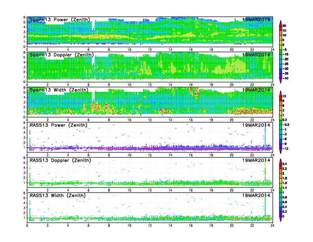Viewport: 313px width, 242px height.
Task: Click the 'RASS13 Width (Zenith)' panel title
Action: pos(57,195)
